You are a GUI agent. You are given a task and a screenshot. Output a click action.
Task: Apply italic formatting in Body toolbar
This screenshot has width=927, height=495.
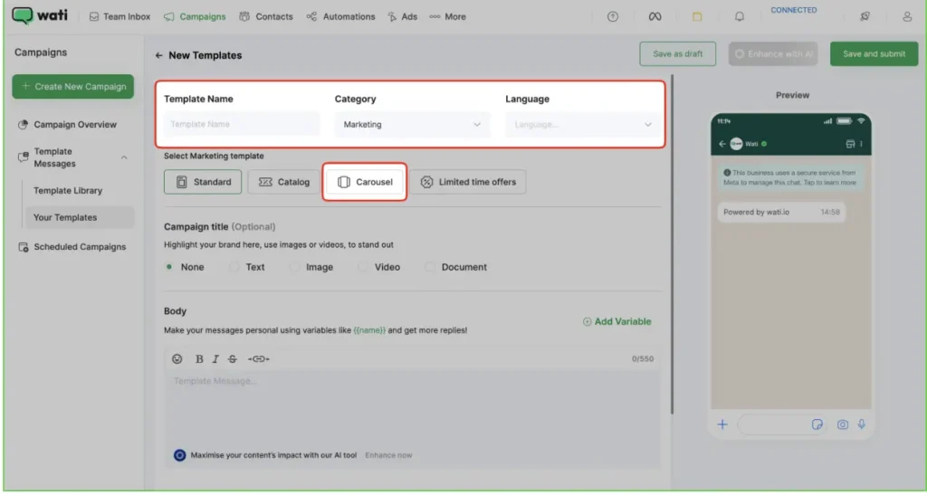click(215, 359)
